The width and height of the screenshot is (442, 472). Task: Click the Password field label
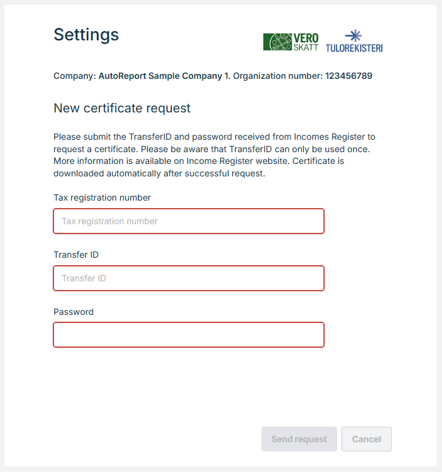coord(73,312)
